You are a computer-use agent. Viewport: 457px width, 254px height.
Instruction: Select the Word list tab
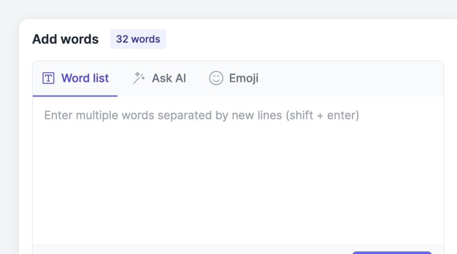(76, 78)
